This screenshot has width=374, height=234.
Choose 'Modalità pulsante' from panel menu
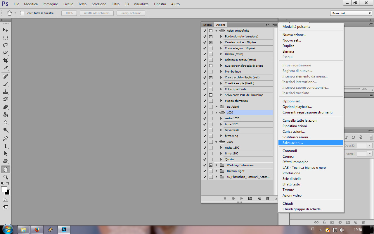(311, 27)
